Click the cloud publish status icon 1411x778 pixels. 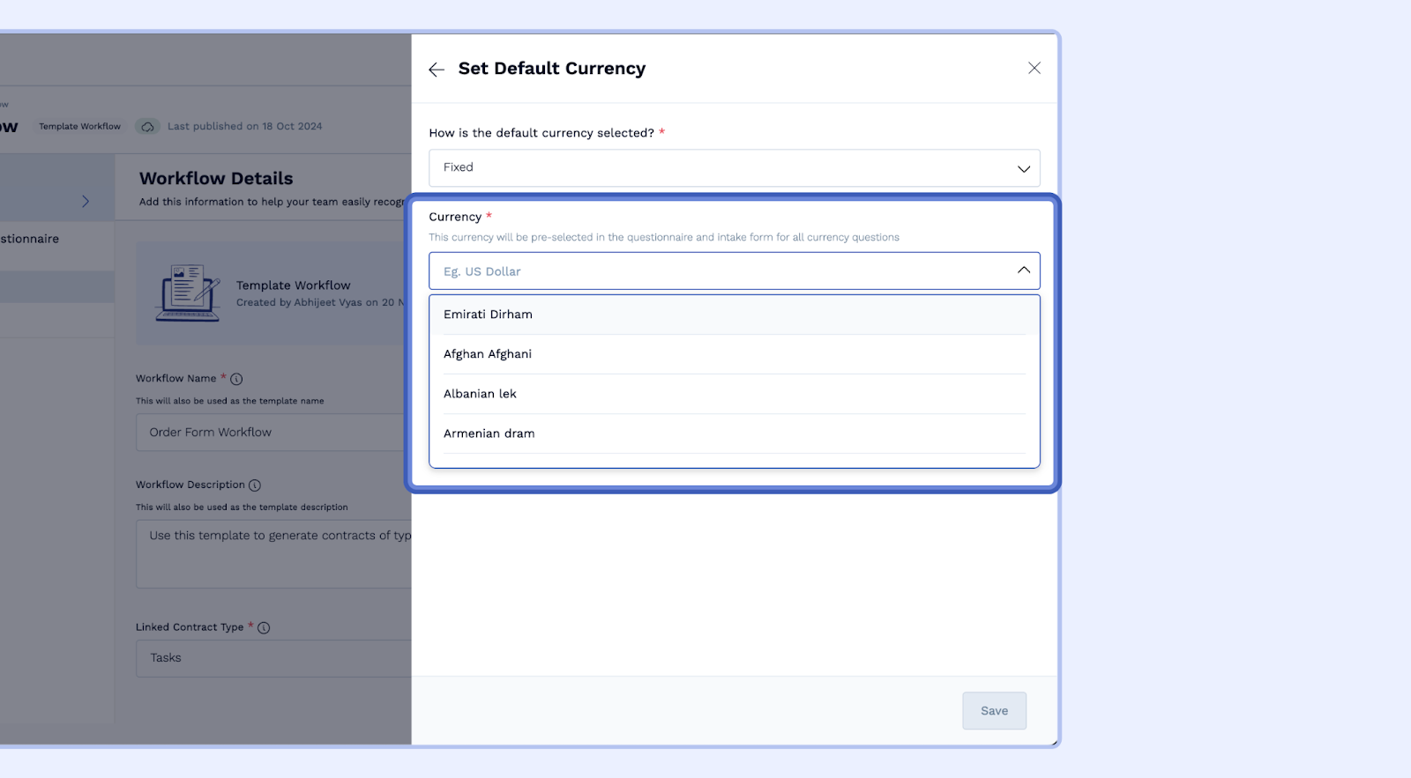[x=147, y=127]
